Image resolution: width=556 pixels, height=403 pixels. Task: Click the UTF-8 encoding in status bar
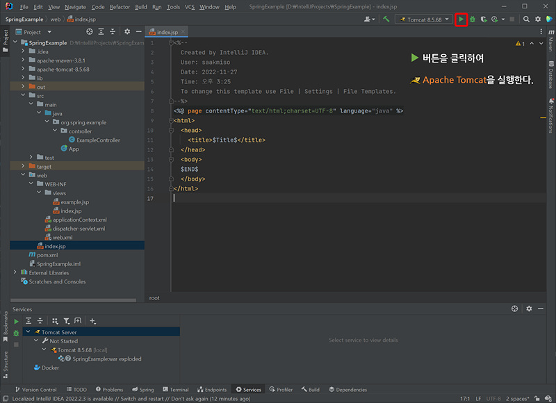click(493, 399)
